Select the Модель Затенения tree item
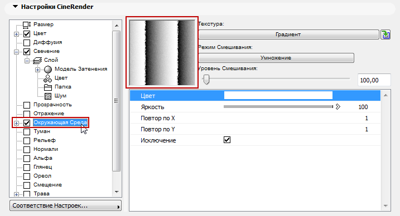The width and height of the screenshot is (400, 216). click(x=80, y=69)
